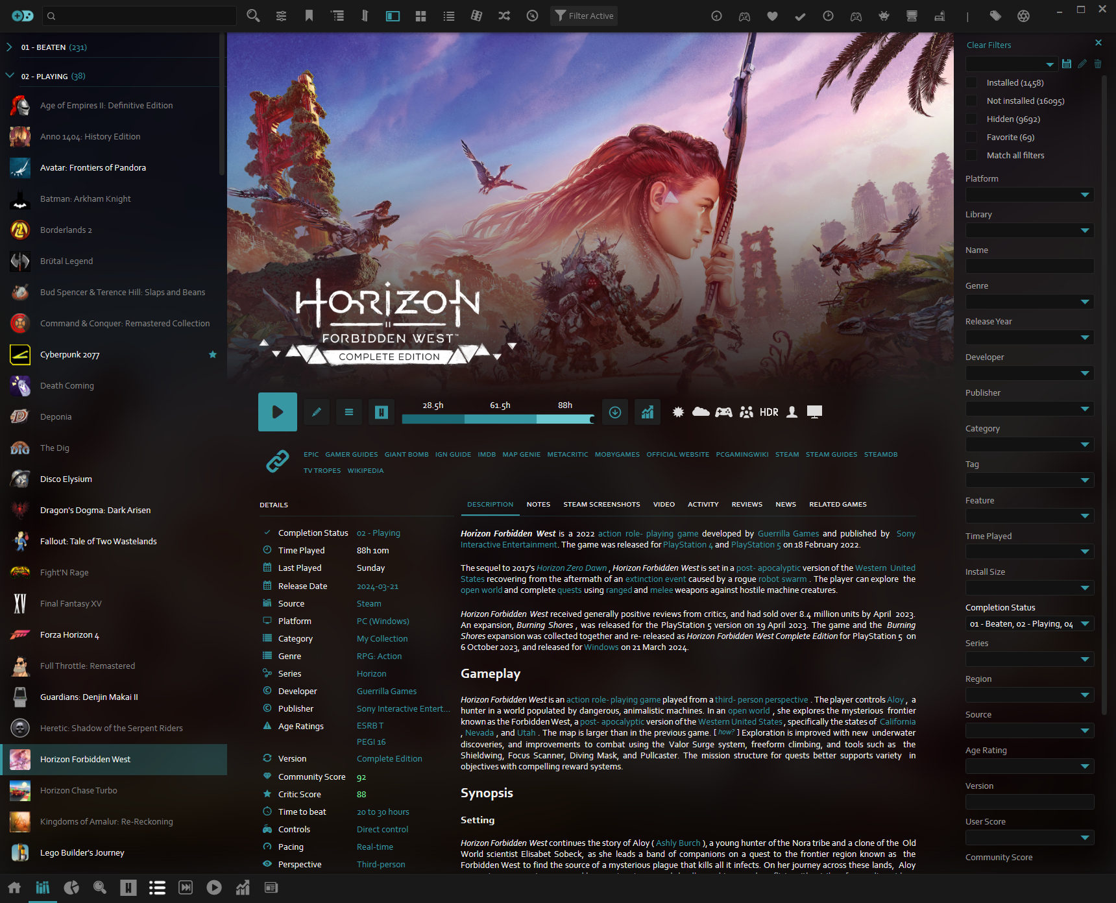Open the METACRITIC link

tap(568, 455)
